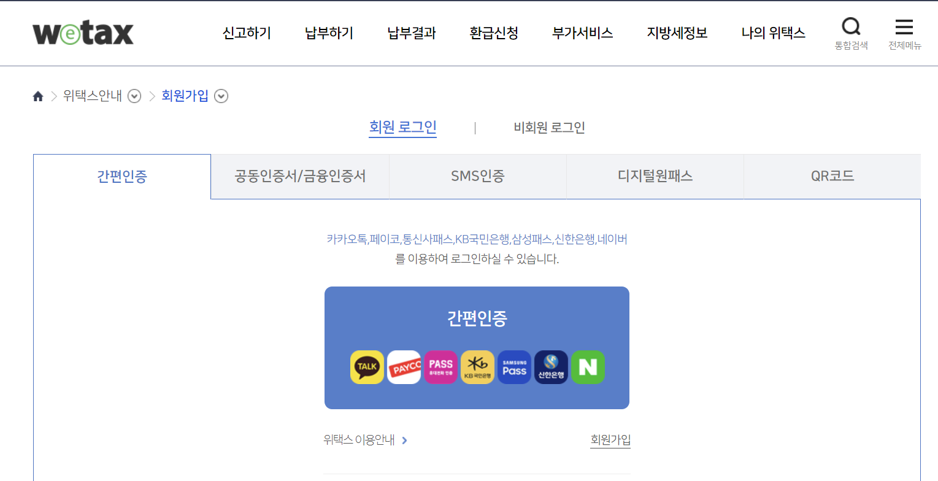Open the 부가서비스 menu
938x481 pixels.
(582, 33)
